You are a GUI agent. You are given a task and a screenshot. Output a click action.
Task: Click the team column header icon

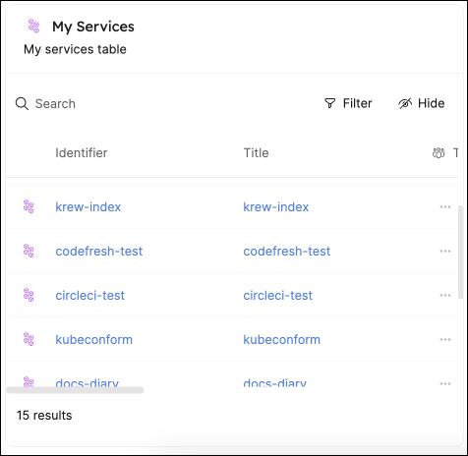(x=439, y=153)
